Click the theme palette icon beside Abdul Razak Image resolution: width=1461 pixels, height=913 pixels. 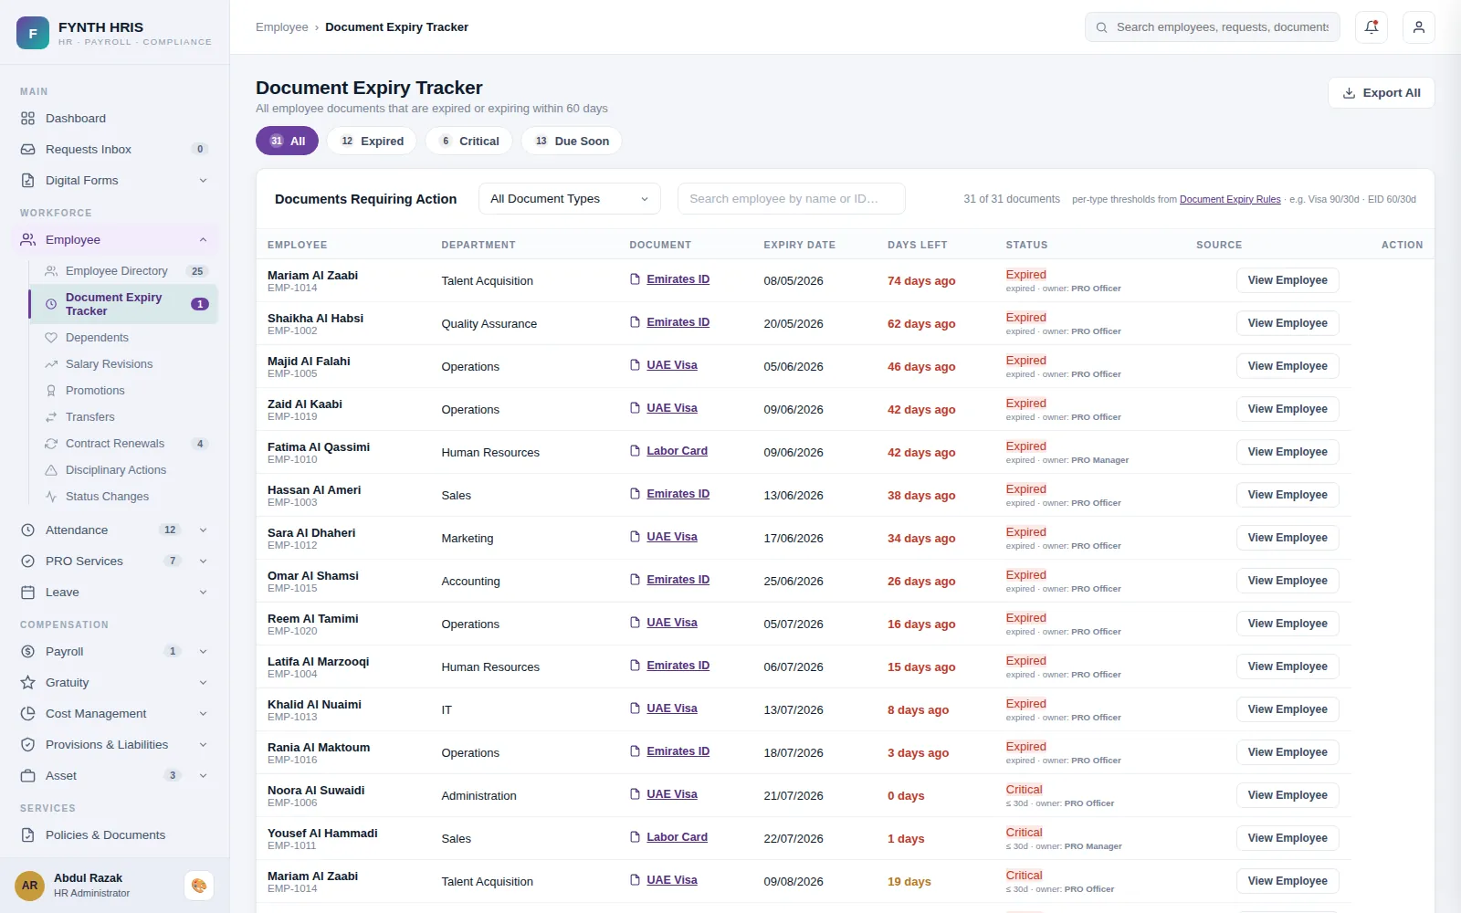[199, 886]
